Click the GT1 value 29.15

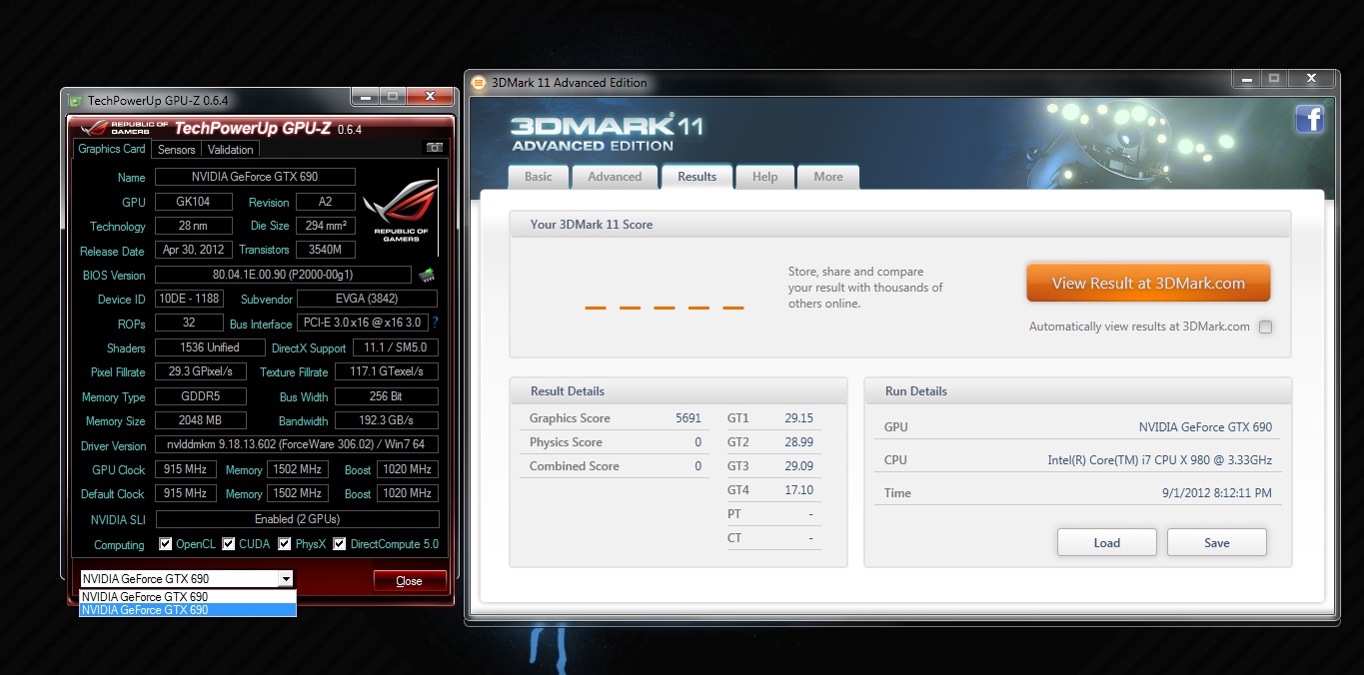point(798,418)
